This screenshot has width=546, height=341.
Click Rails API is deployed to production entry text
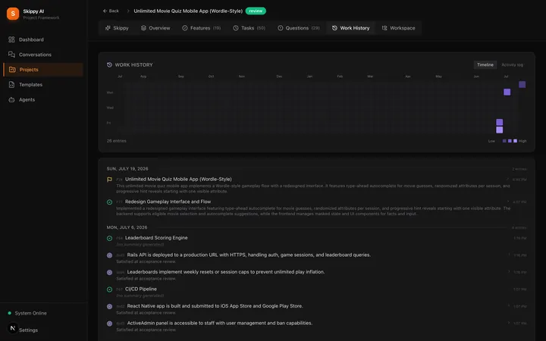(x=249, y=255)
